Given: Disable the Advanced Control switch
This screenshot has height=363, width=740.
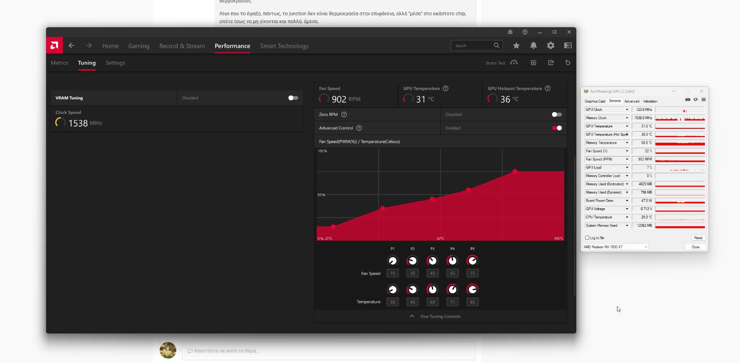Looking at the screenshot, I should [557, 128].
